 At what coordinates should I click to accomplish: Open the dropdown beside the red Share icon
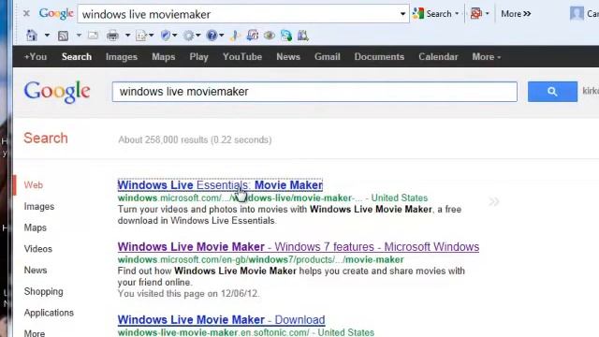click(x=487, y=14)
